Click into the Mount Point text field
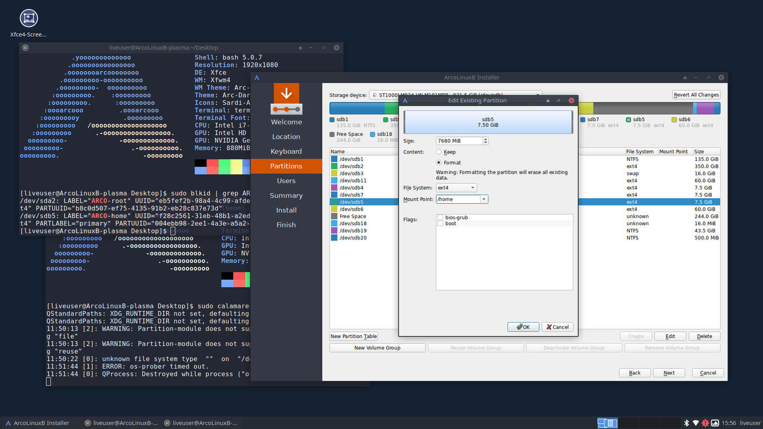Image resolution: width=763 pixels, height=429 pixels. [458, 199]
